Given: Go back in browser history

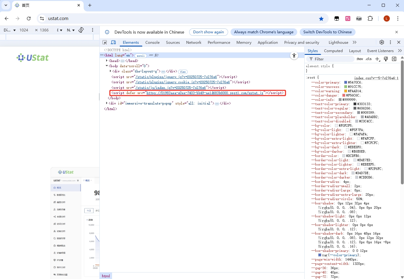Looking at the screenshot, I should pos(6,18).
